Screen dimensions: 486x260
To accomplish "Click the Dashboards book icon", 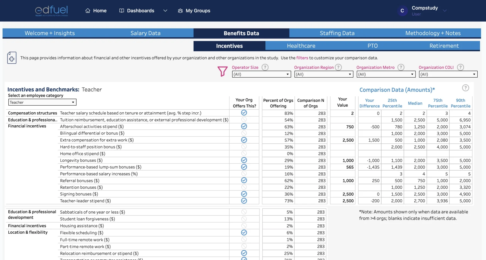I will tap(122, 11).
